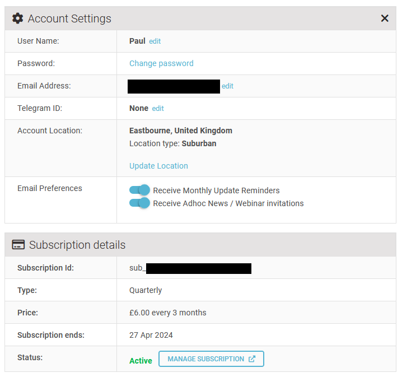Open the Update Location link
The height and width of the screenshot is (377, 402).
[x=158, y=166]
